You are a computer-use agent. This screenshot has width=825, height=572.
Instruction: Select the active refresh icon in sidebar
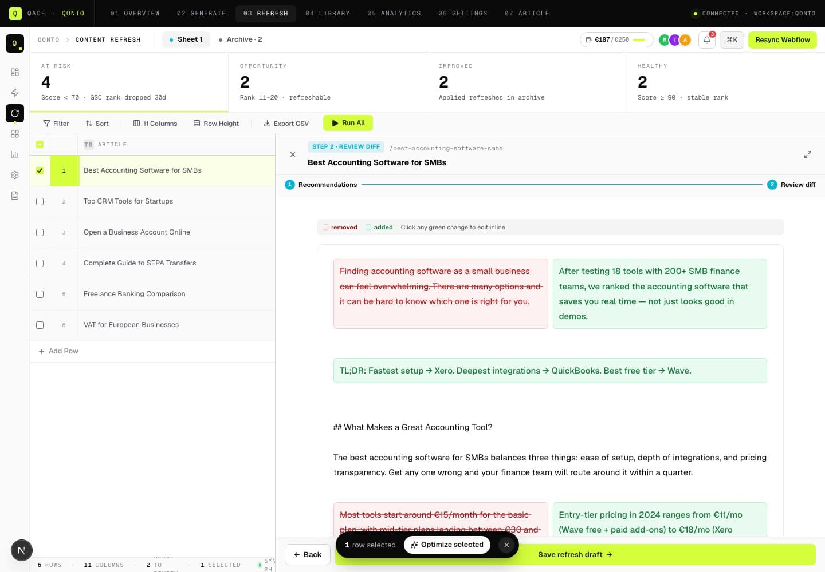coord(15,113)
